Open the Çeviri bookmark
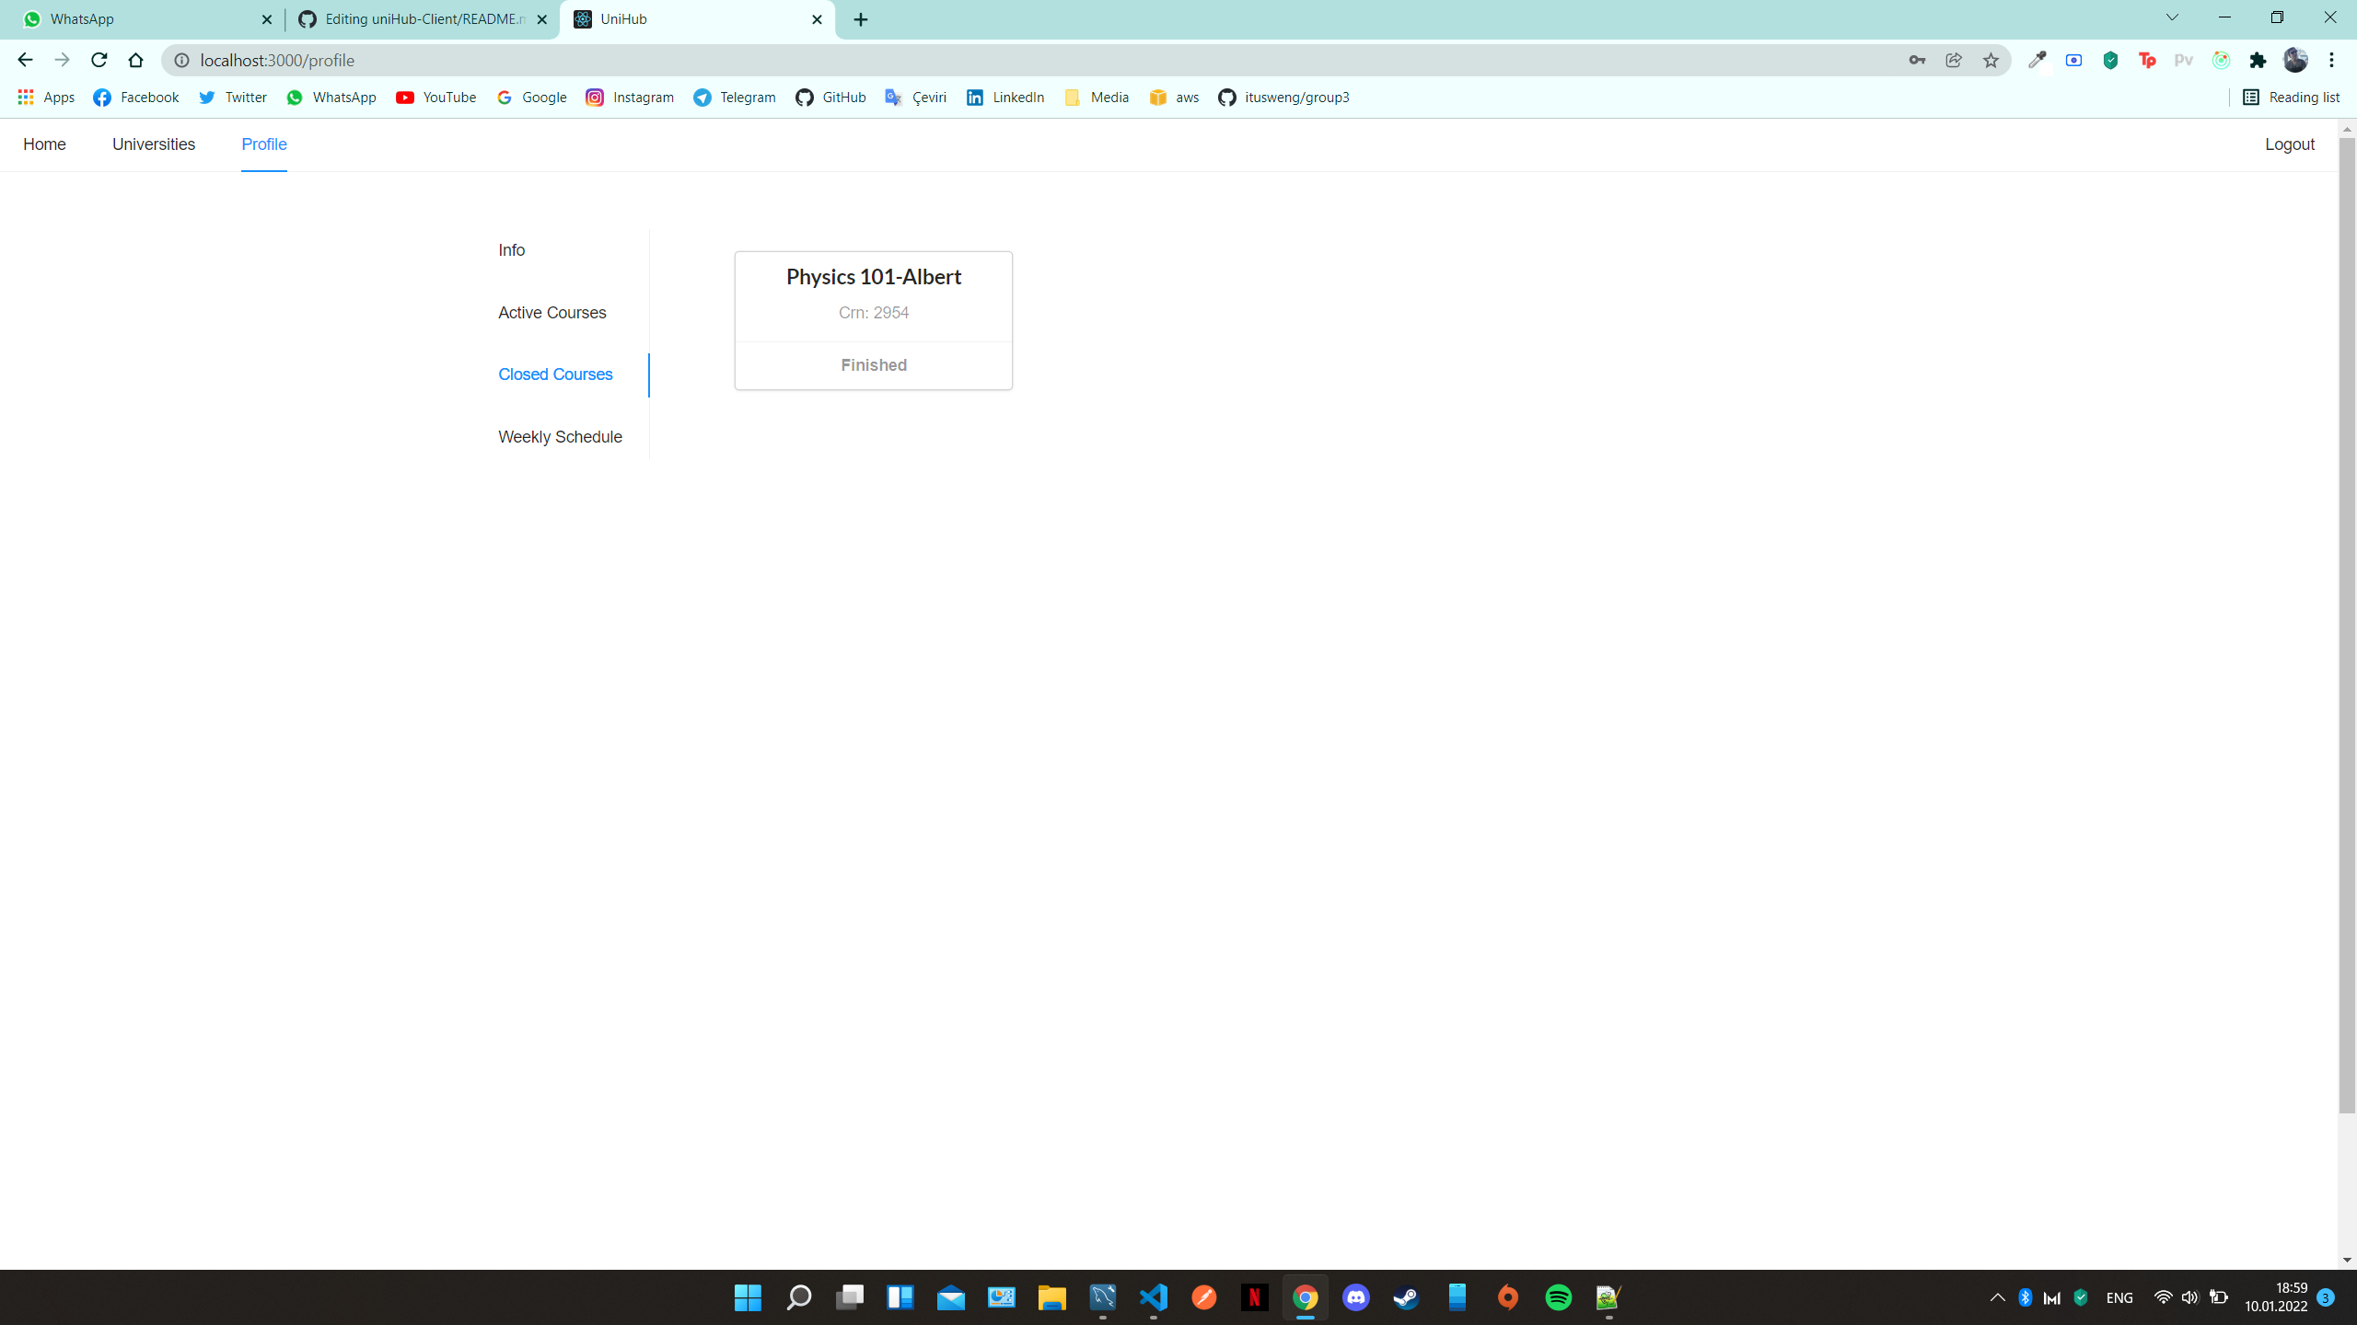The height and width of the screenshot is (1325, 2357). click(915, 97)
